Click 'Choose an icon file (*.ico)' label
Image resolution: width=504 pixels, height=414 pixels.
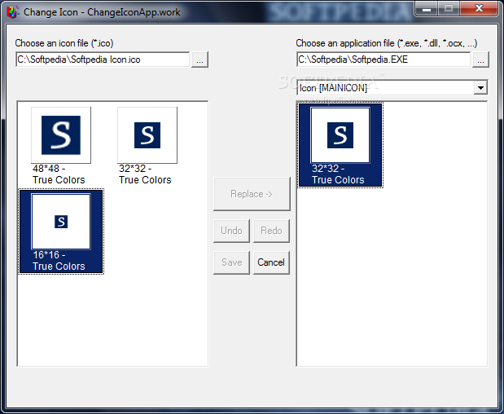pos(64,43)
